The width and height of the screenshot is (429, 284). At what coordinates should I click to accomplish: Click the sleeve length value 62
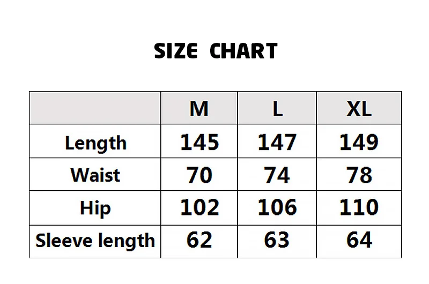point(199,240)
